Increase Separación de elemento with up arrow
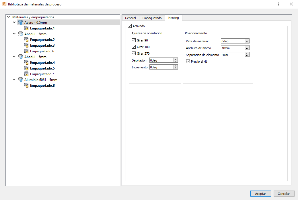 tap(247, 54)
